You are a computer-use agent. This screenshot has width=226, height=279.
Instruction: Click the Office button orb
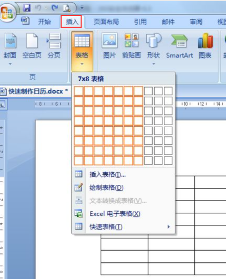[7, 12]
